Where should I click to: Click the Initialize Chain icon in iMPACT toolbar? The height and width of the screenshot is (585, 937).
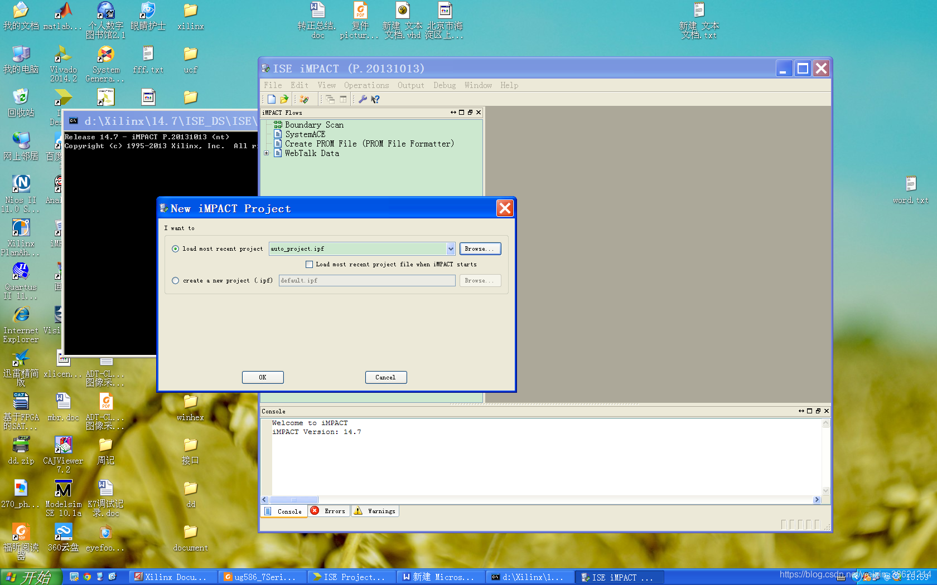click(304, 99)
